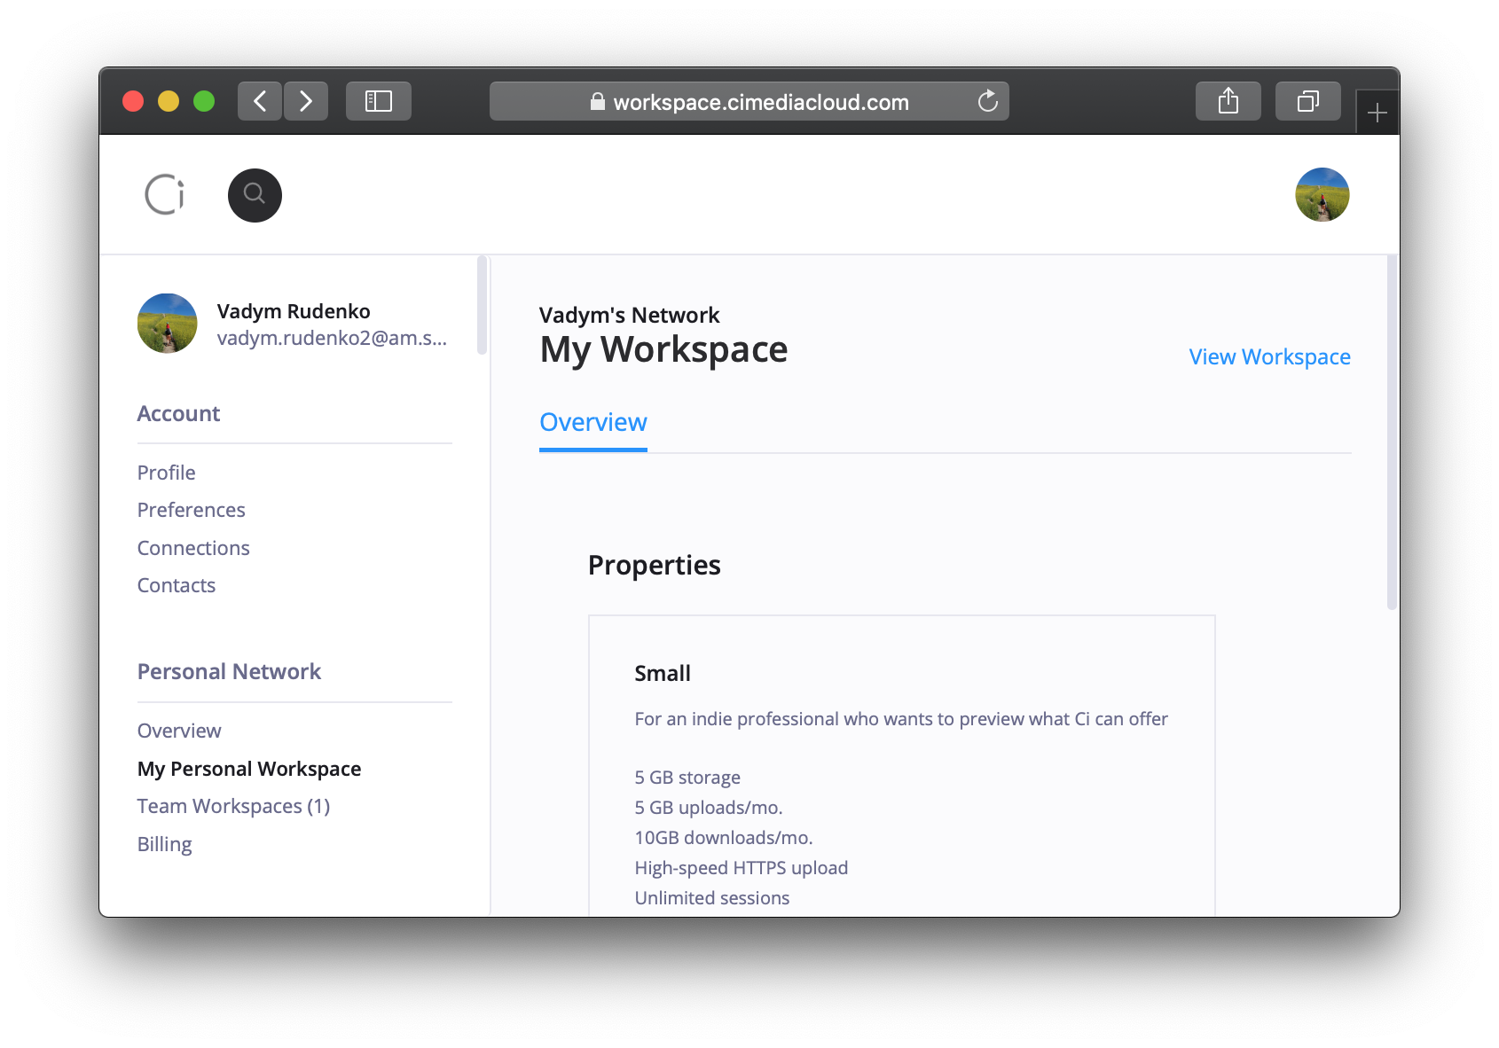
Task: Open user avatar menu top right
Action: [1322, 194]
